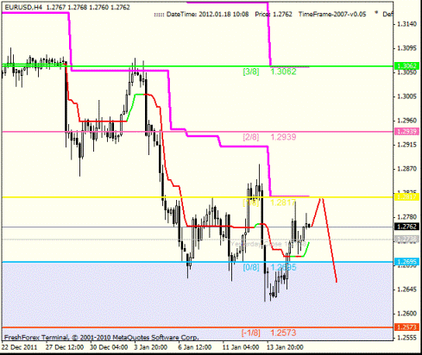The width and height of the screenshot is (422, 355).
Task: Click the 27 Dec 12:00 time label
Action: click(65, 347)
